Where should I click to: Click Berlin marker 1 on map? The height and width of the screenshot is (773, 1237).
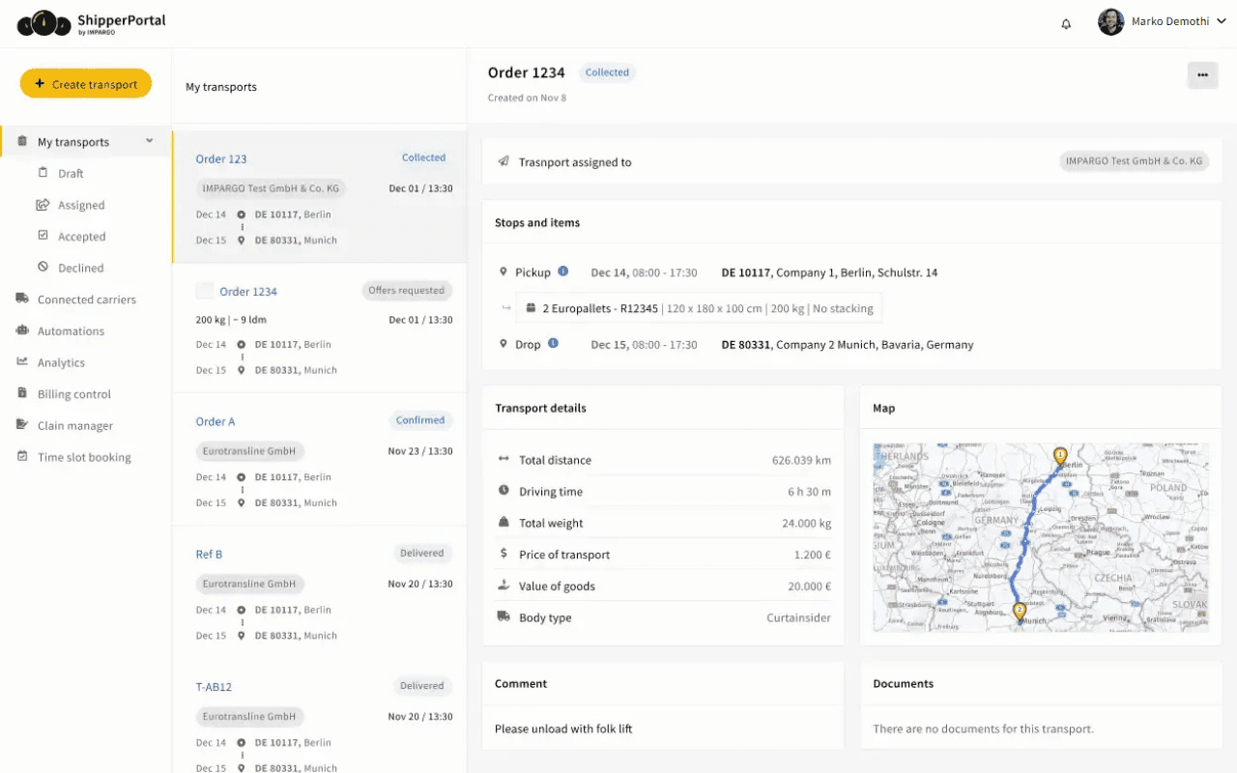[1060, 455]
